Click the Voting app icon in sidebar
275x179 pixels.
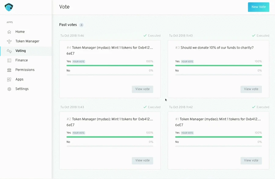[x=9, y=51]
